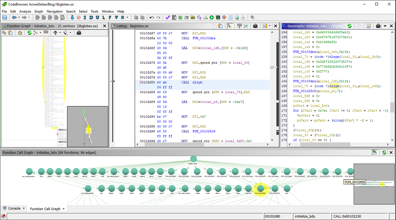Expand the B data-size dropdown in toolbar
The height and width of the screenshot is (220, 396).
pos(127,18)
